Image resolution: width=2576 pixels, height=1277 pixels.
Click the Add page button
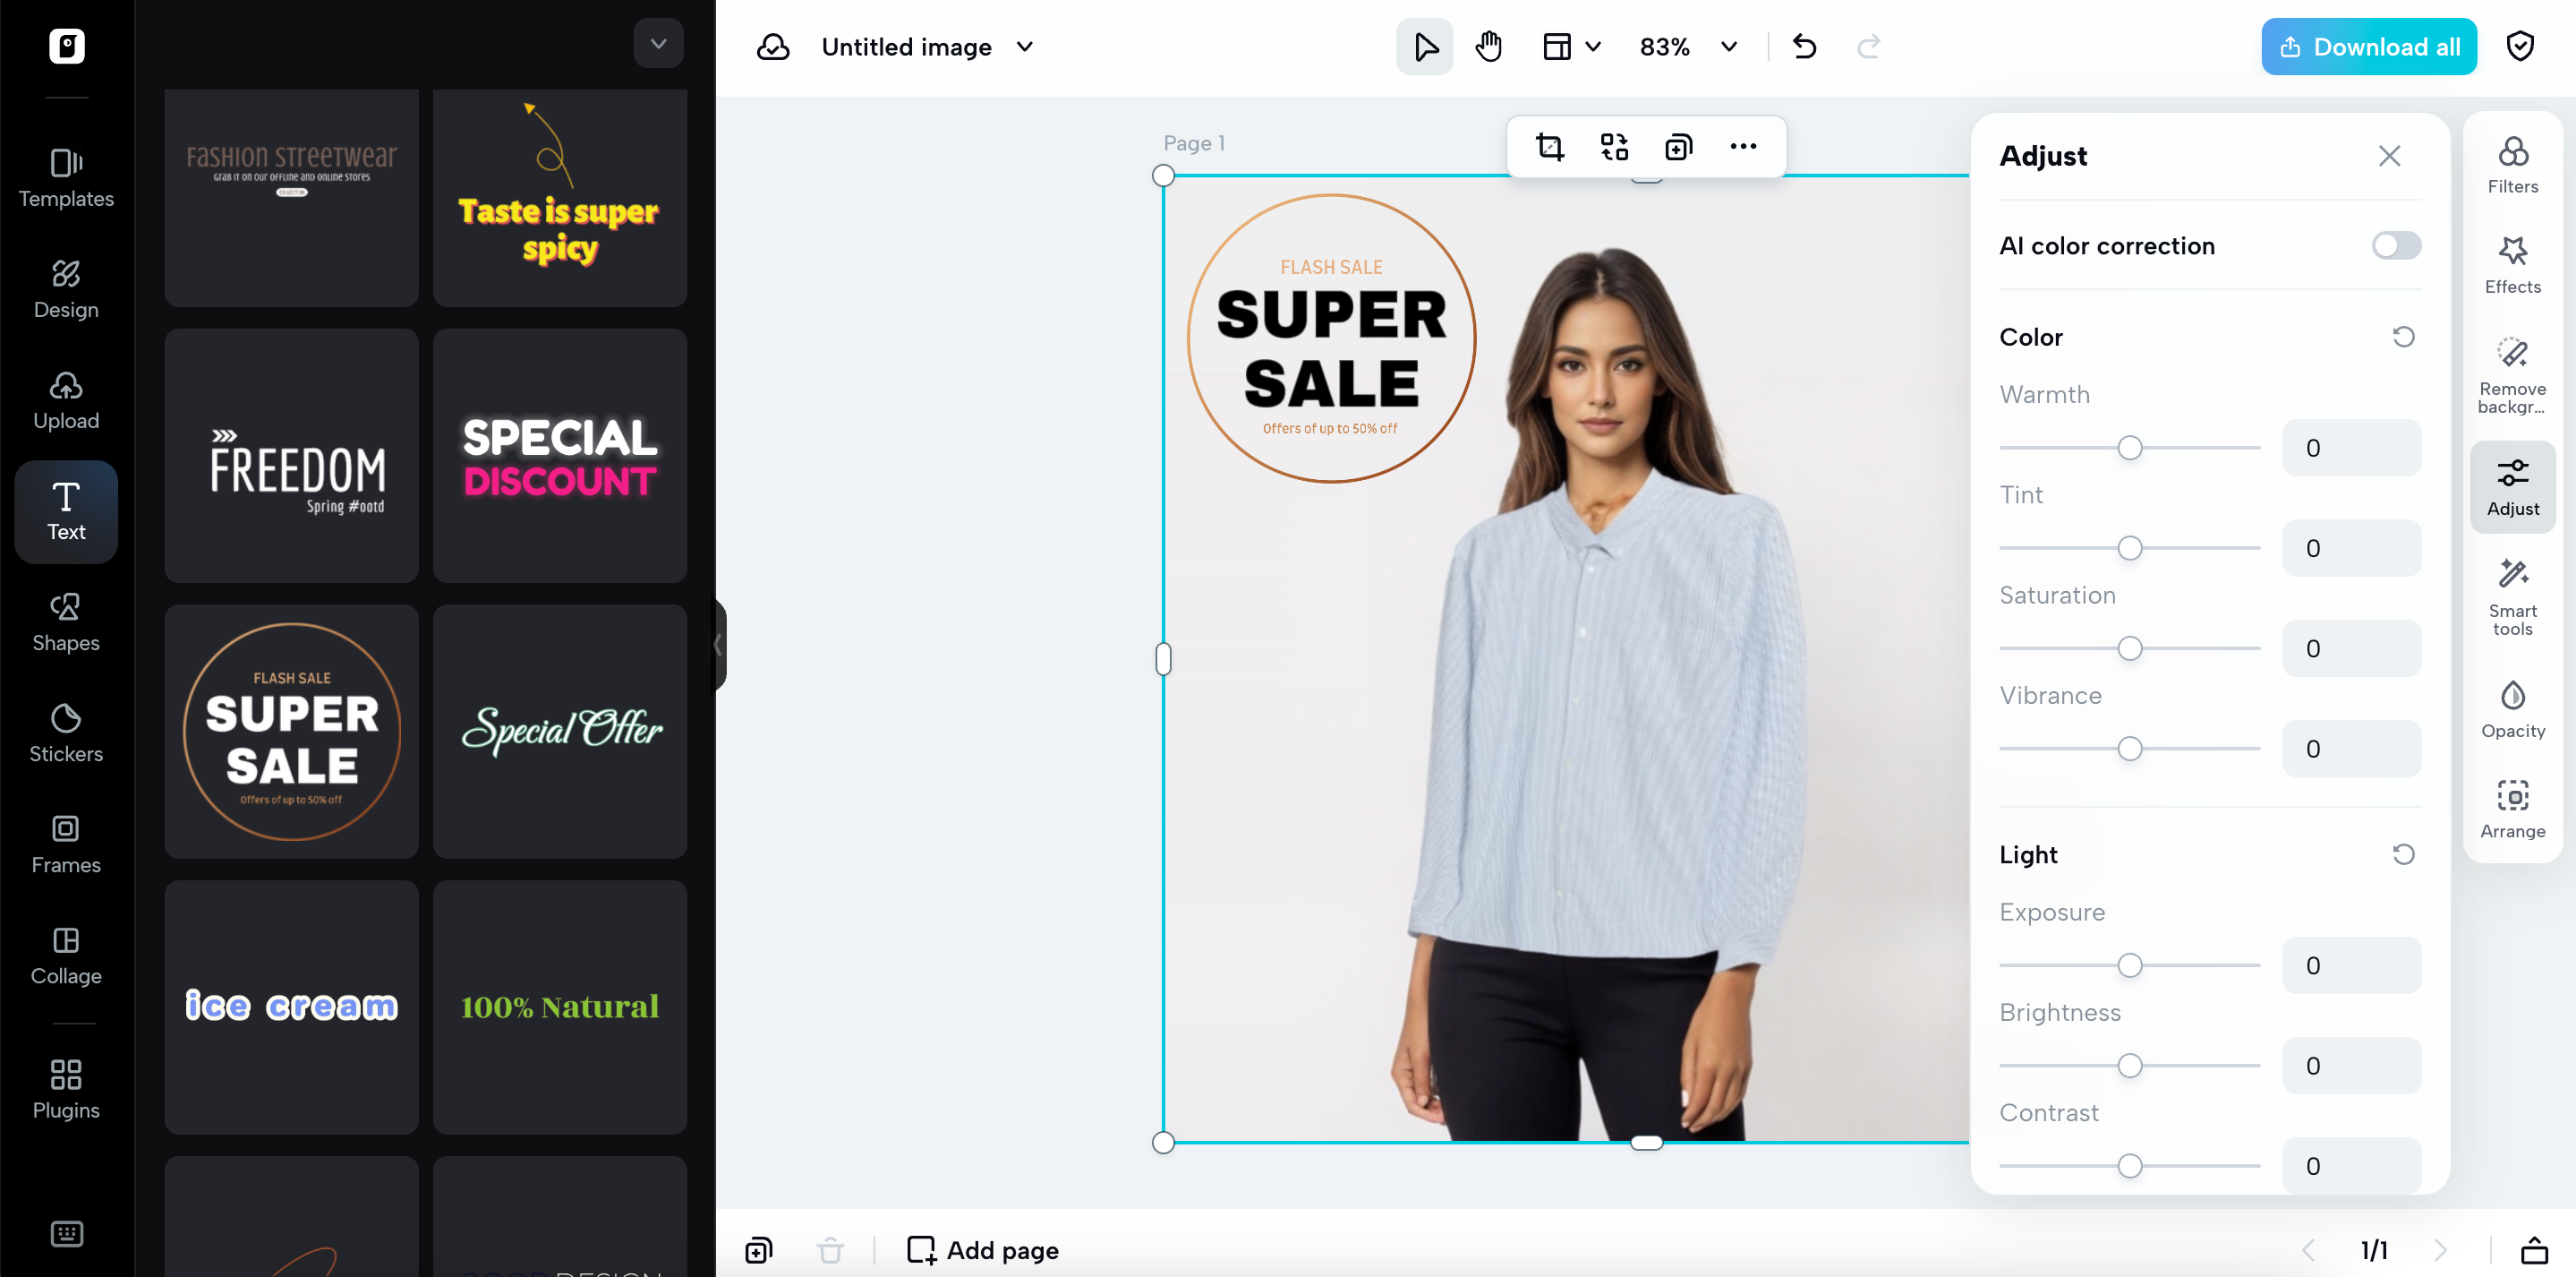tap(982, 1250)
